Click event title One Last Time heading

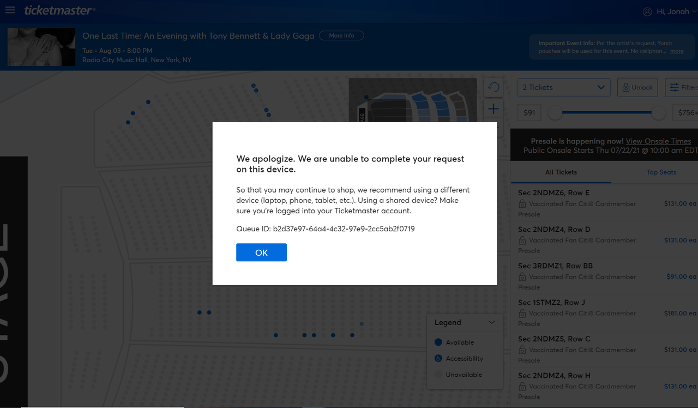(x=198, y=36)
